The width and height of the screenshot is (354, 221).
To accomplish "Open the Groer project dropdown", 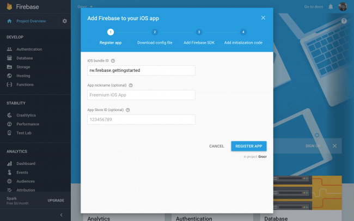I will [85, 7].
